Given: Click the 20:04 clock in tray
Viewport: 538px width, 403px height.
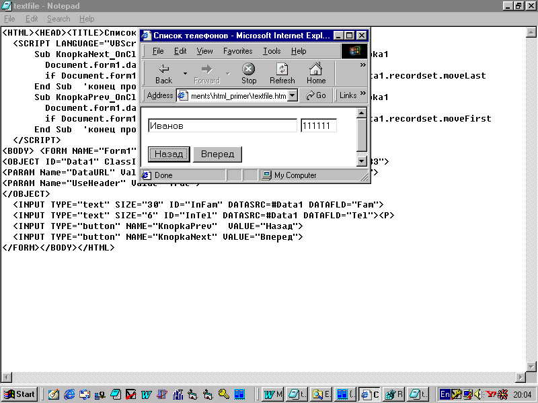Looking at the screenshot, I should coord(523,394).
